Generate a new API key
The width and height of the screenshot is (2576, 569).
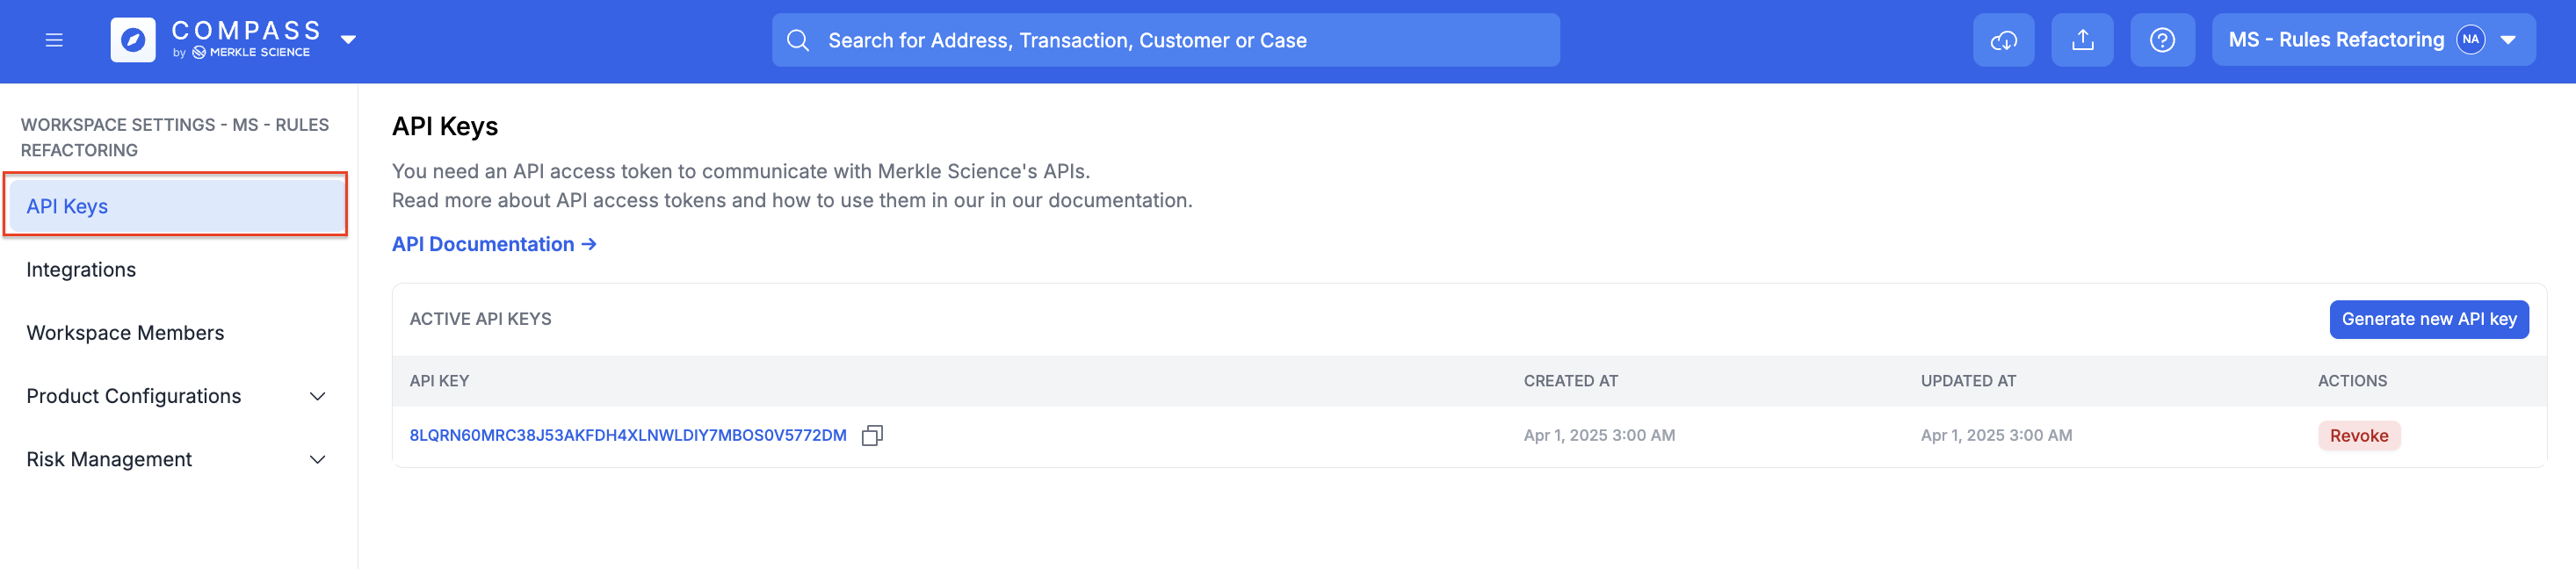2428,319
